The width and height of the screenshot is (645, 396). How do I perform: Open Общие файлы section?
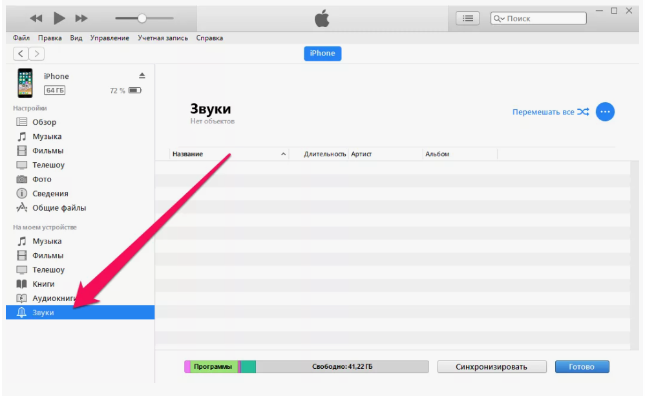coord(59,208)
